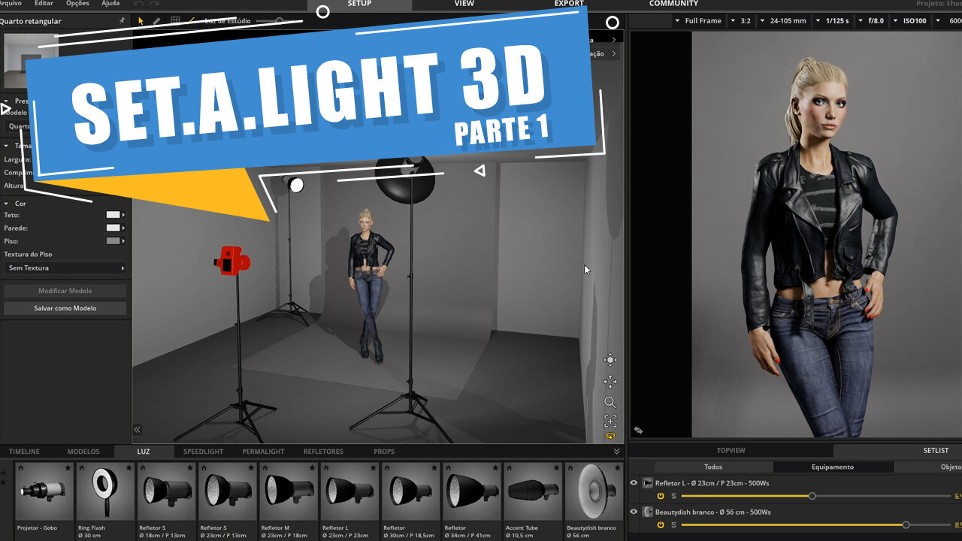This screenshot has width=962, height=541.
Task: Click the red camera in 3D scene
Action: tap(231, 261)
